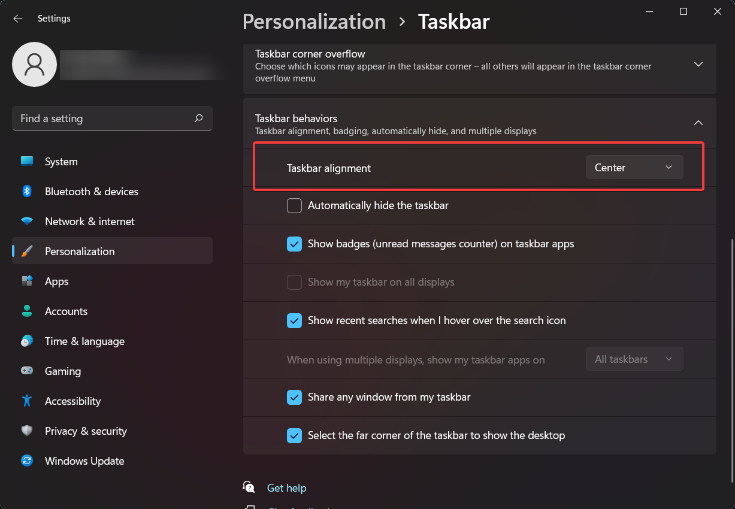Click the Gaming controller icon
Screen dimensions: 735x509
pyautogui.click(x=26, y=371)
